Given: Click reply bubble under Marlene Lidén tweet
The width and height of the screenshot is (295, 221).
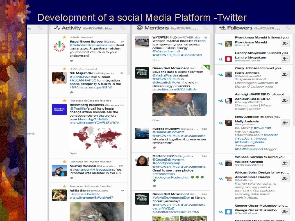Looking at the screenshot, I should pos(154,186).
